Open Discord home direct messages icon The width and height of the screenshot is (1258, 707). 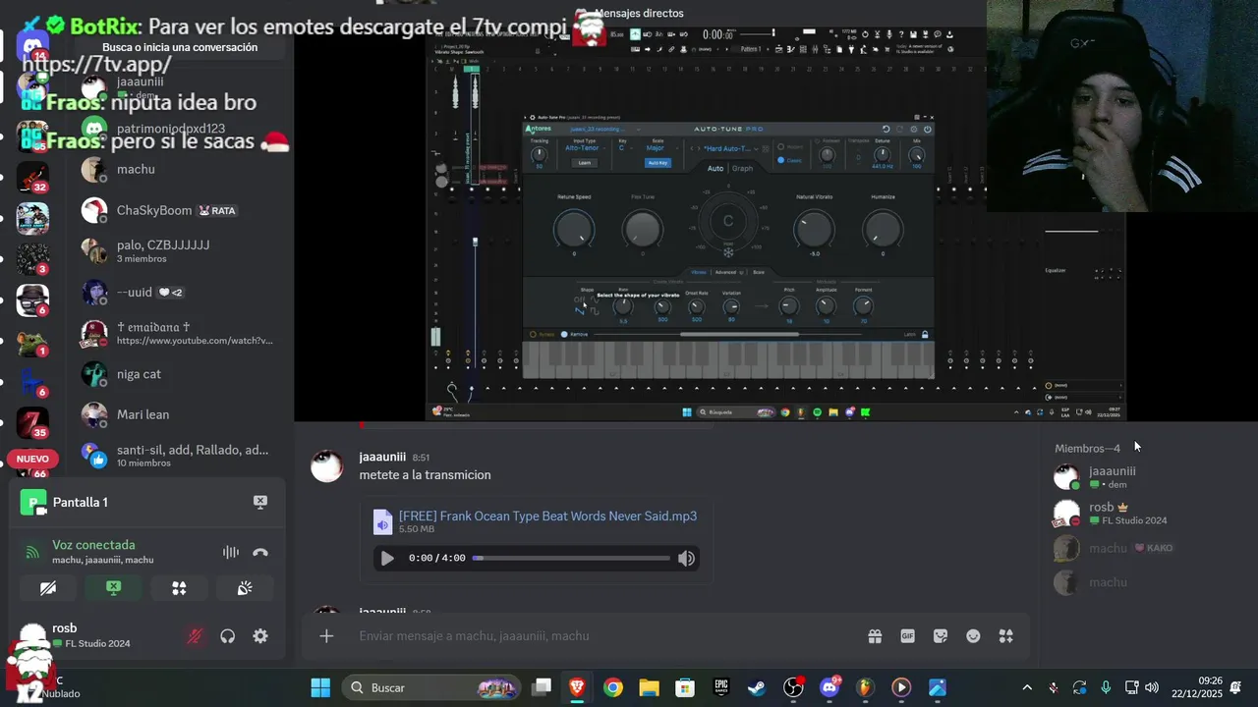coord(32,45)
